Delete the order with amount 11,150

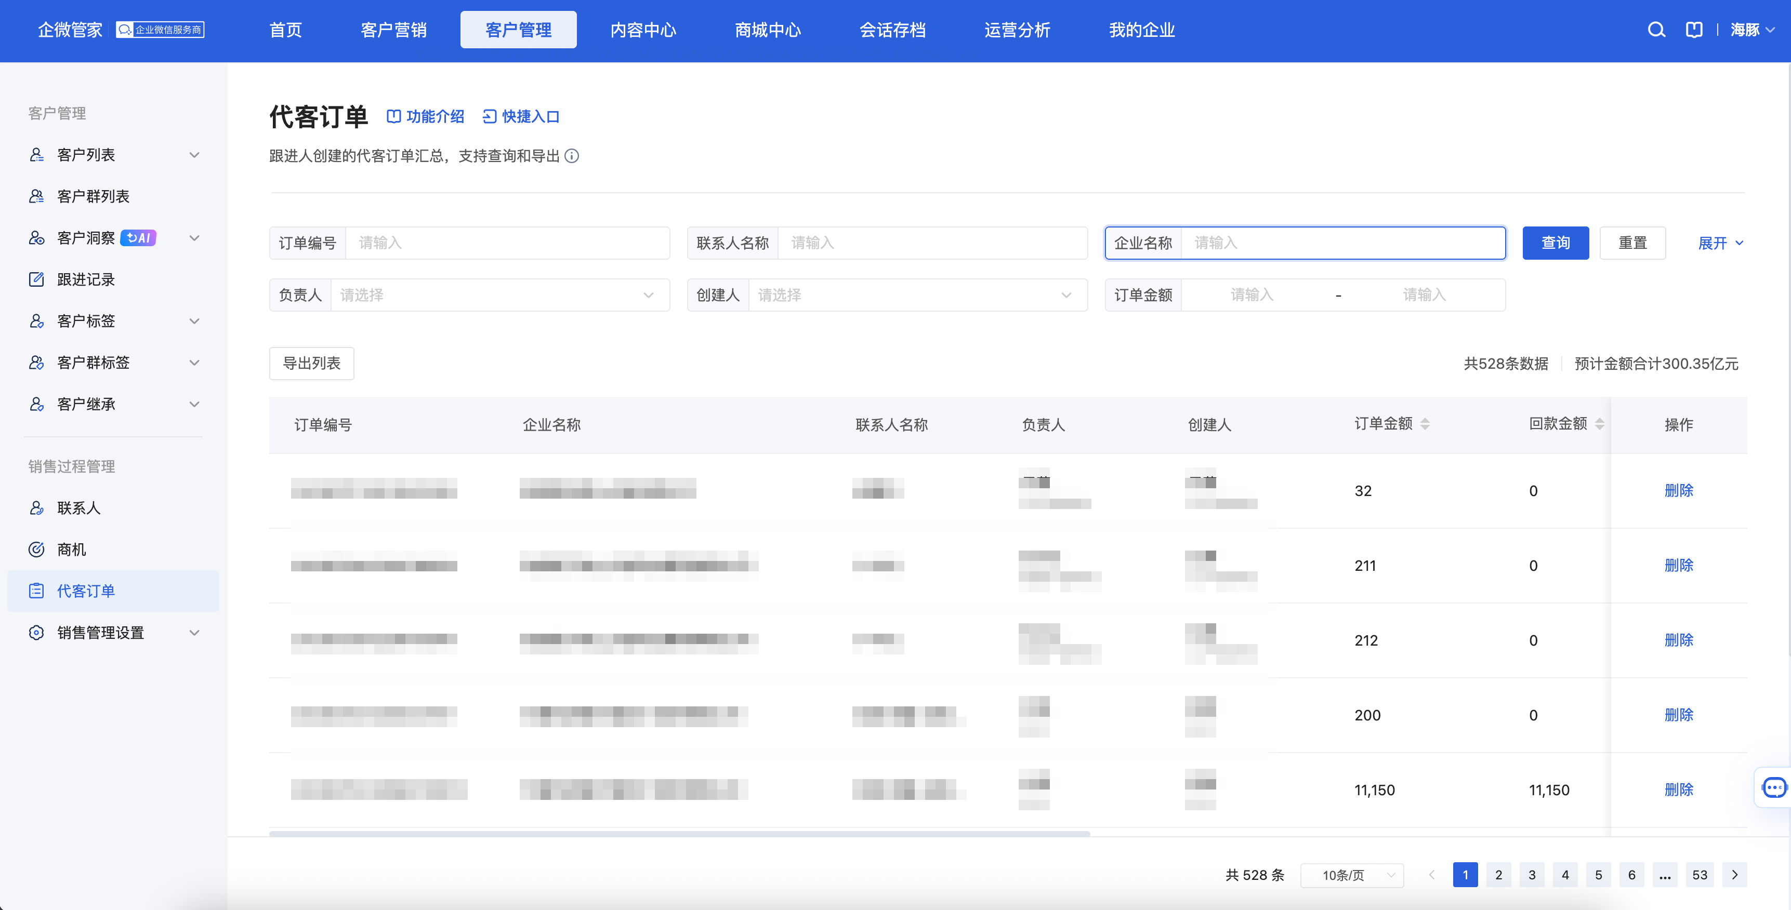pyautogui.click(x=1678, y=790)
